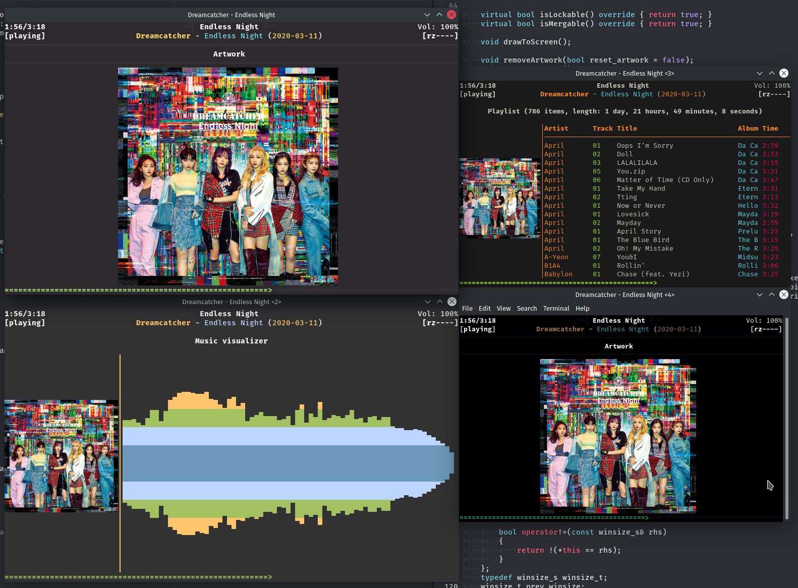
Task: Click the [playing] status in window <4>
Action: 478,329
